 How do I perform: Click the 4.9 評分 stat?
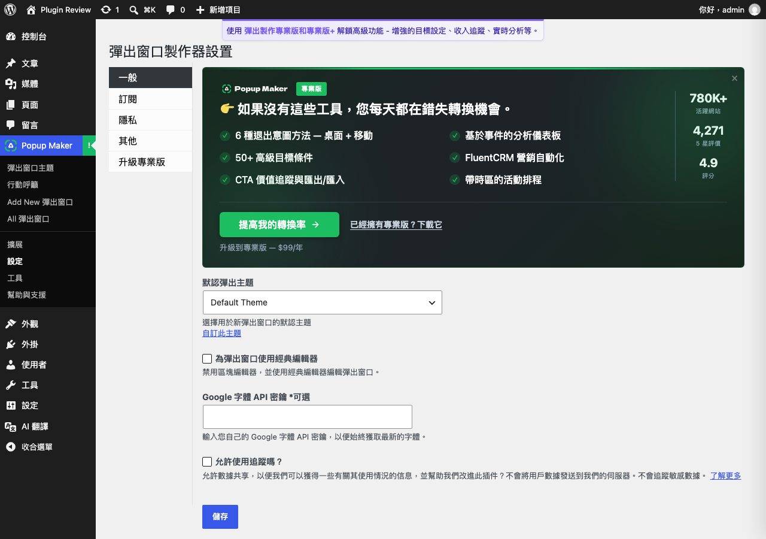[709, 168]
